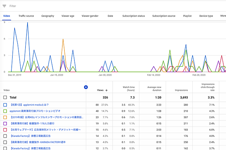Viewport: 226px width, 150px height.
Task: Check the Karada Factory row with 12 views
Action: coord(5,148)
